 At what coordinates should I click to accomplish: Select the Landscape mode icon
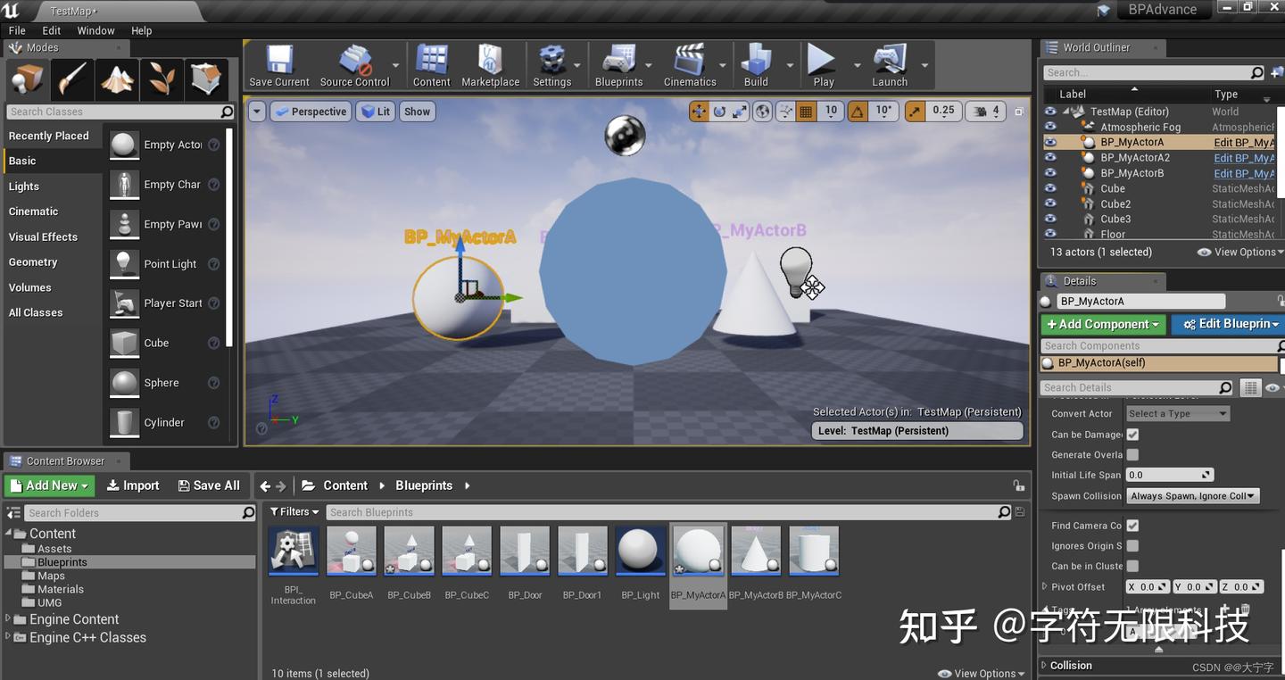(x=117, y=79)
